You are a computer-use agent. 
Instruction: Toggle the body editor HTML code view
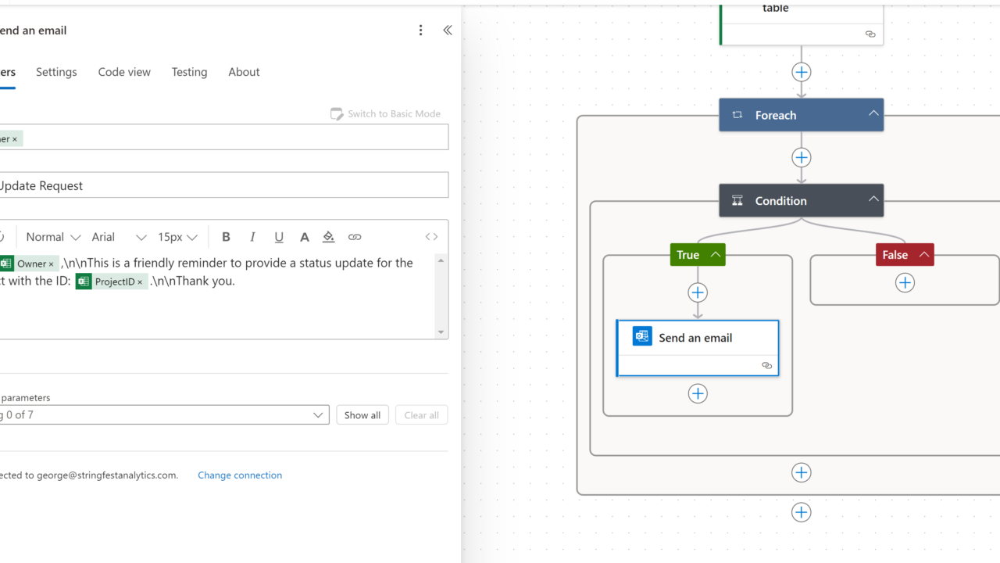tap(431, 237)
